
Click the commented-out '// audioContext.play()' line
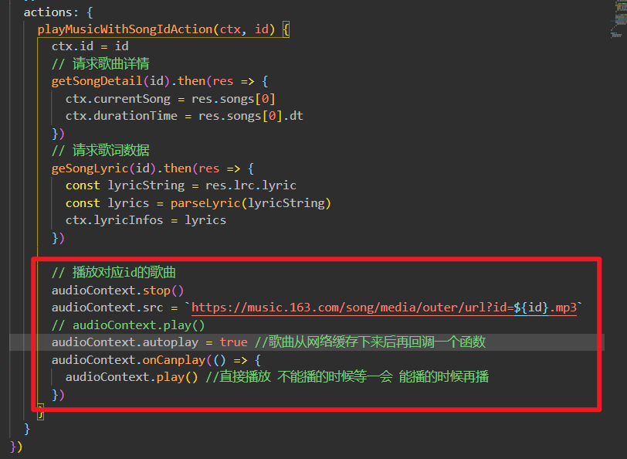[128, 325]
